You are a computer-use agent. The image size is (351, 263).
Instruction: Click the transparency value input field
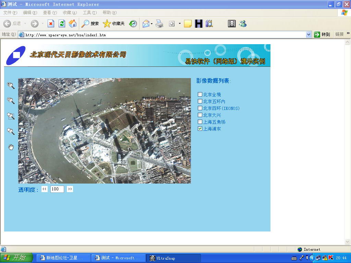(57, 189)
